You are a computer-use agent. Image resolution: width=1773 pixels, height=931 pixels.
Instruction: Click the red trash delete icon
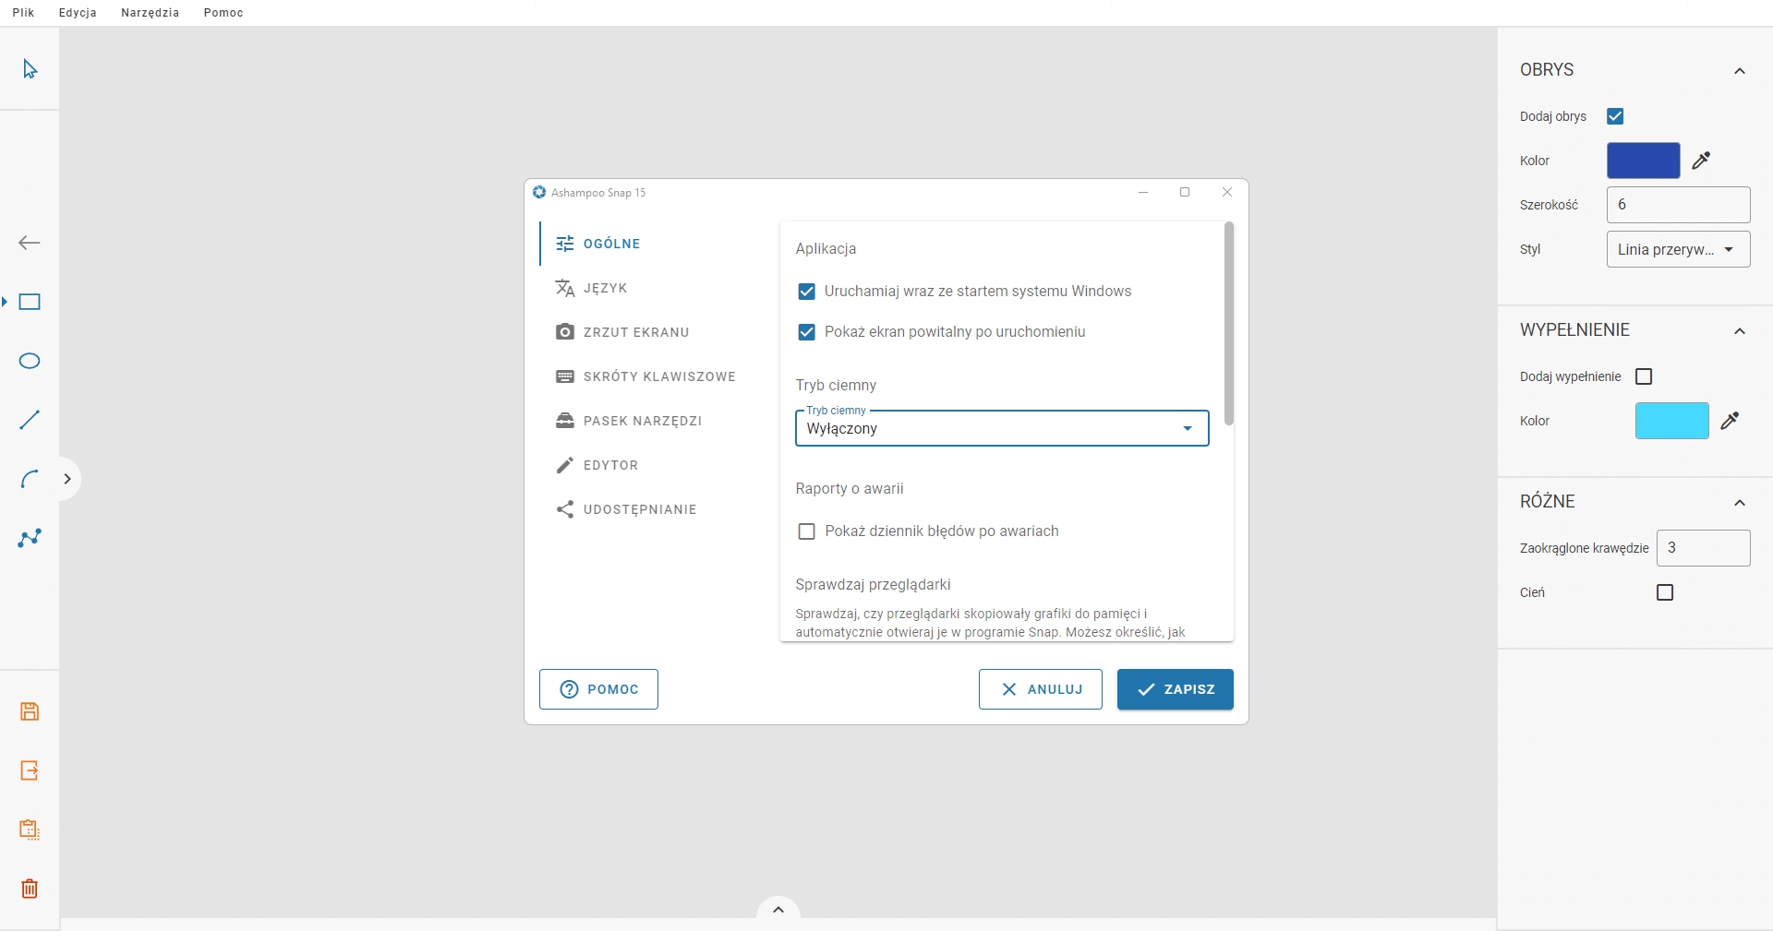(30, 889)
